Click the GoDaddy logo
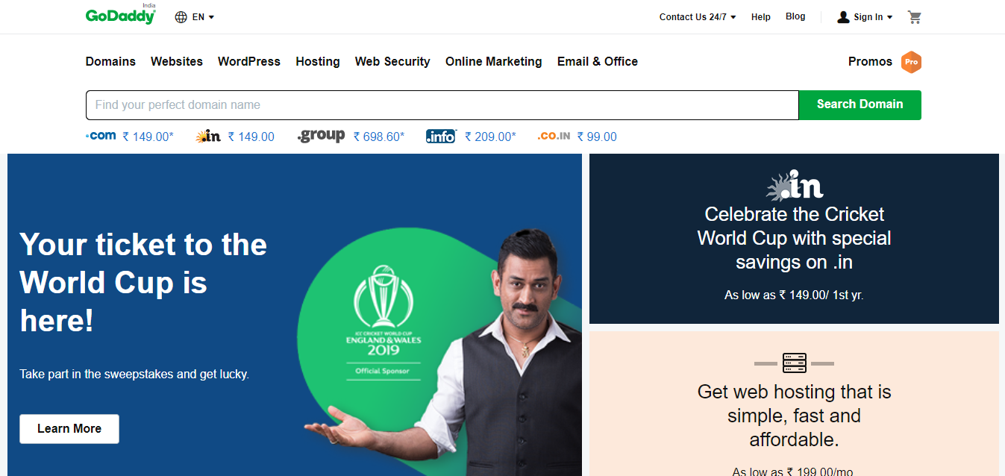Screen dimensions: 1005x476 (119, 16)
